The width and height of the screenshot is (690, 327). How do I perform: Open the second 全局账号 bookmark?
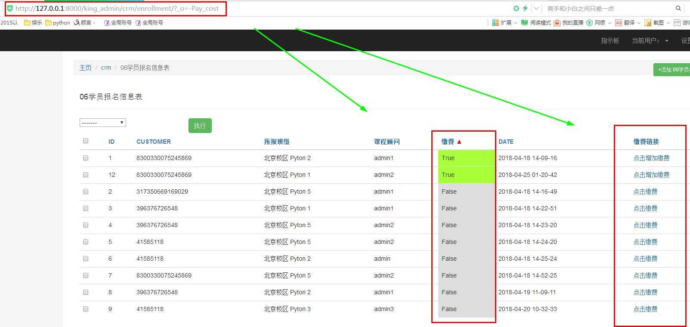pyautogui.click(x=149, y=22)
